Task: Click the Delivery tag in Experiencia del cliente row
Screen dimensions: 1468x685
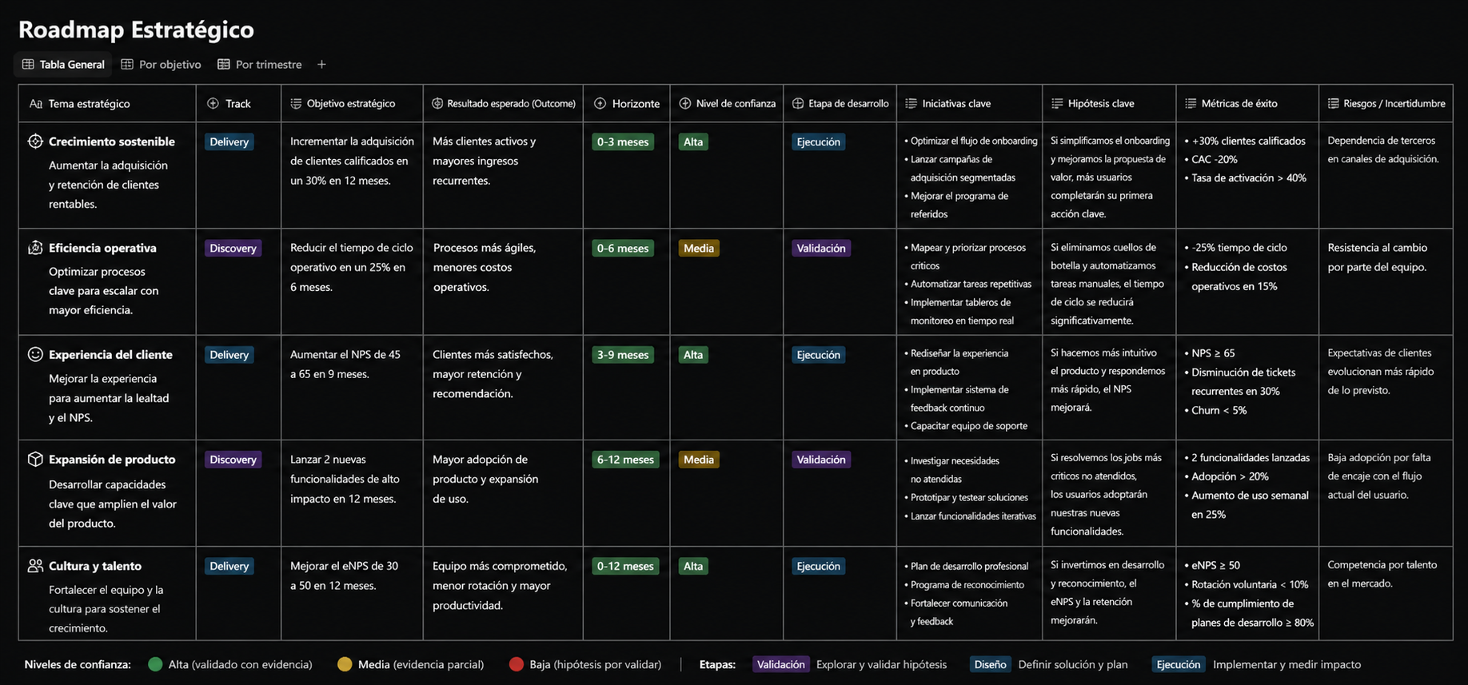Action: click(x=229, y=355)
